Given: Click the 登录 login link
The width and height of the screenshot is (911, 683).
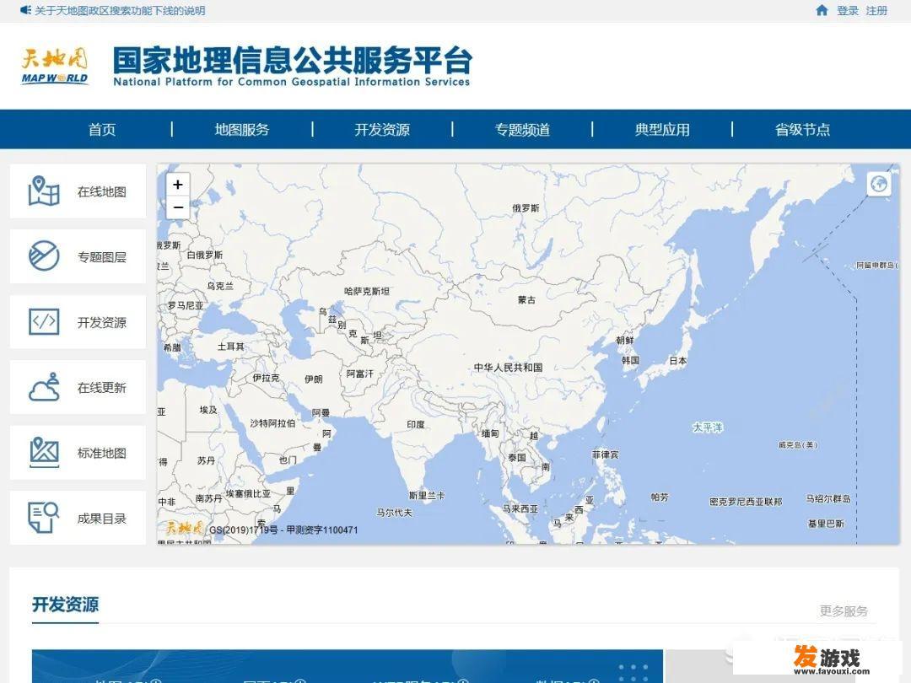Looking at the screenshot, I should point(848,10).
